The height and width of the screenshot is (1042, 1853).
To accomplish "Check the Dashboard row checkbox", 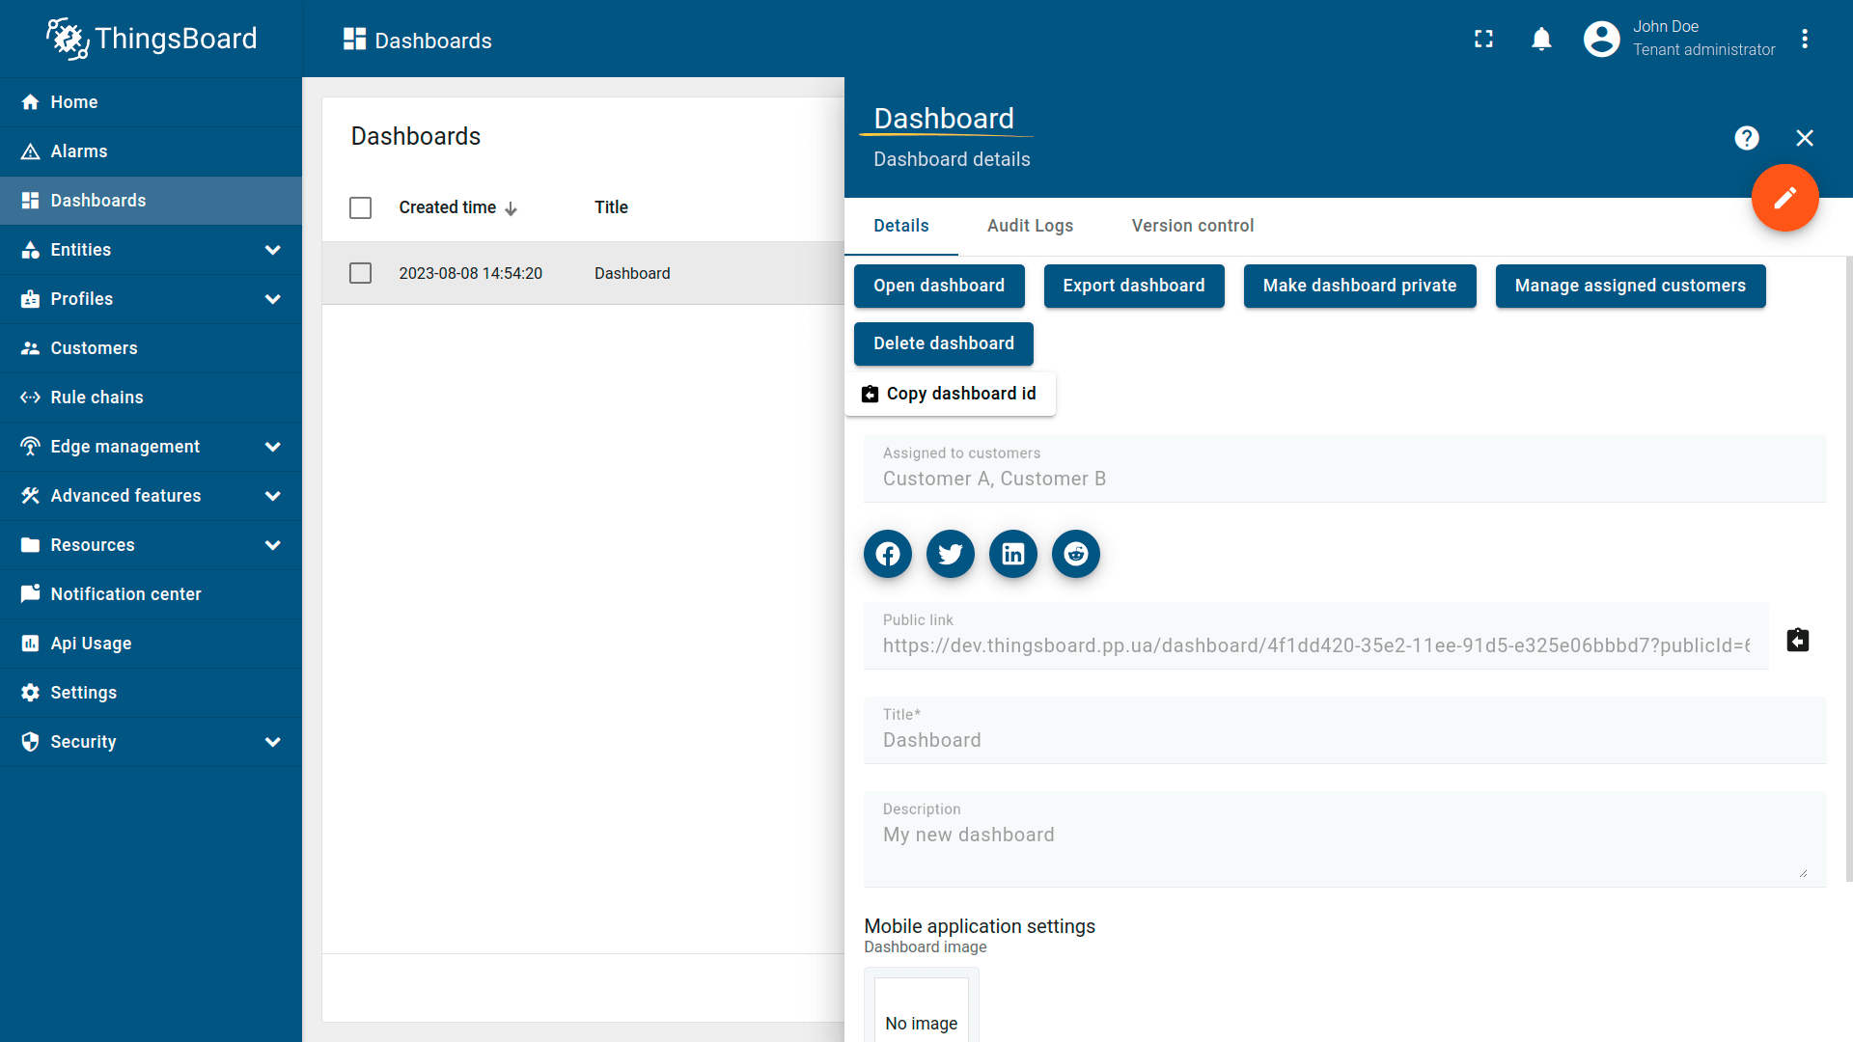I will [x=360, y=273].
